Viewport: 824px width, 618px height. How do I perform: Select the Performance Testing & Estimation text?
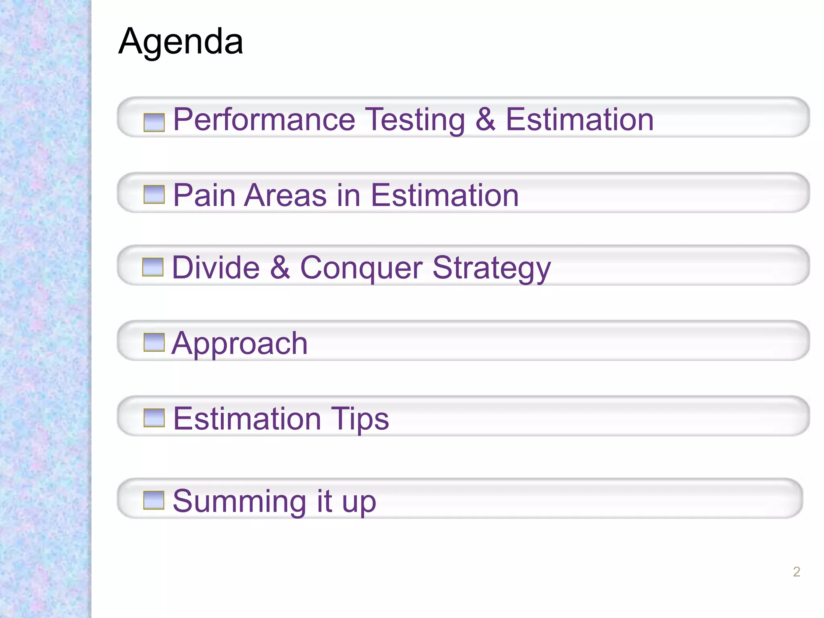tap(414, 119)
